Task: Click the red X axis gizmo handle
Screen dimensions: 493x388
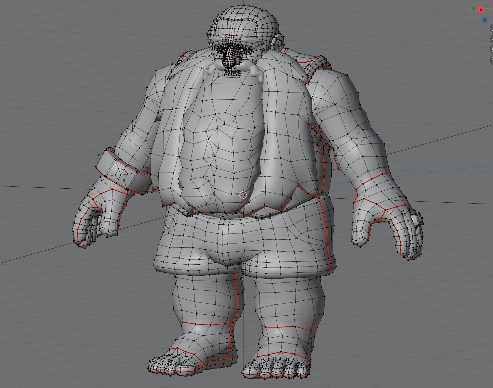Action: pyautogui.click(x=481, y=10)
